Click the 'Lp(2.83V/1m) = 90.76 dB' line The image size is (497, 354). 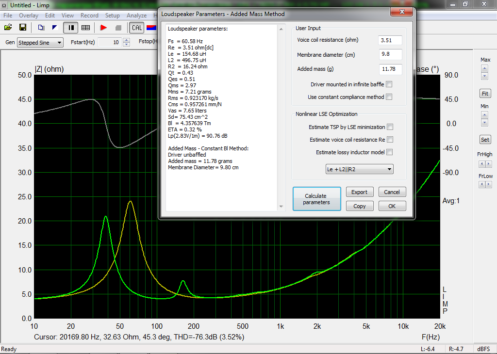click(198, 136)
